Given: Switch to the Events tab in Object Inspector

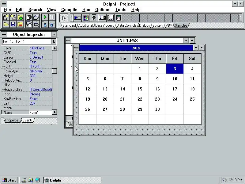Looking at the screenshot, I should click(28, 120).
